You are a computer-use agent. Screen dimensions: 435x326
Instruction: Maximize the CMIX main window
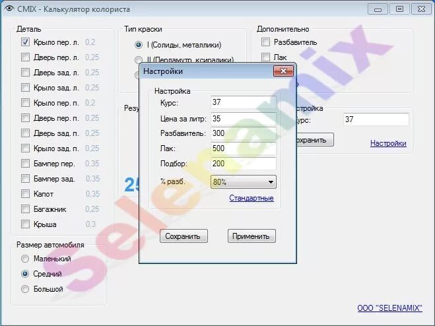pyautogui.click(x=399, y=9)
